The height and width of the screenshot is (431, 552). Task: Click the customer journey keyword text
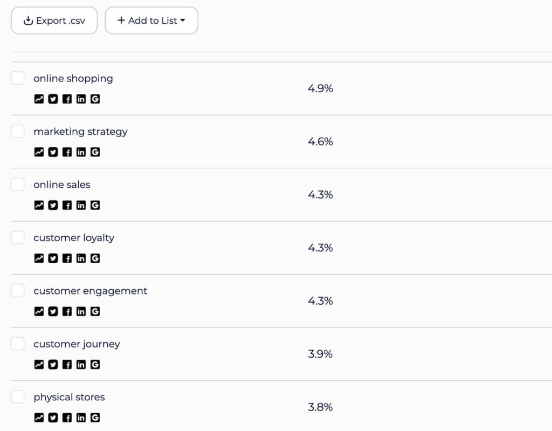click(77, 344)
